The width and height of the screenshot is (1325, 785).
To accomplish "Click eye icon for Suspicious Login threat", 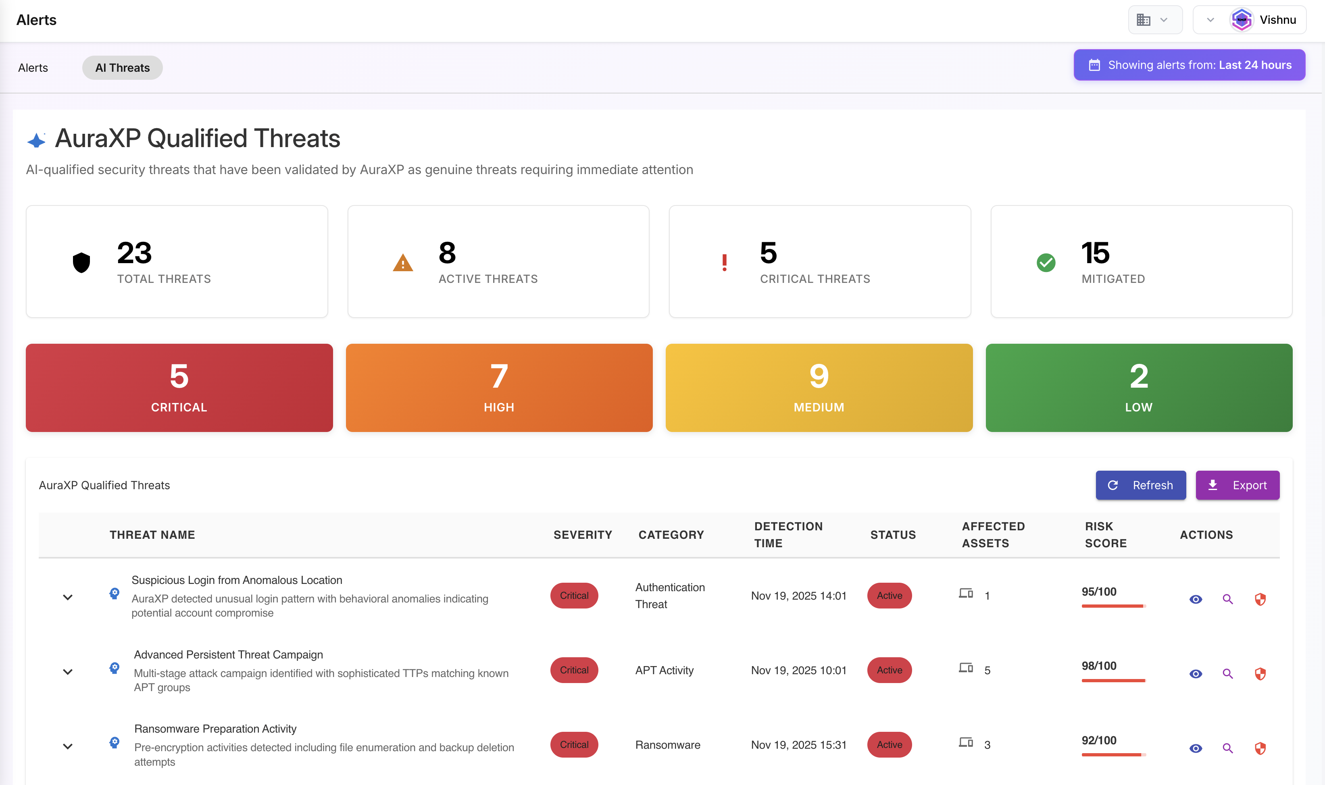I will (x=1195, y=599).
